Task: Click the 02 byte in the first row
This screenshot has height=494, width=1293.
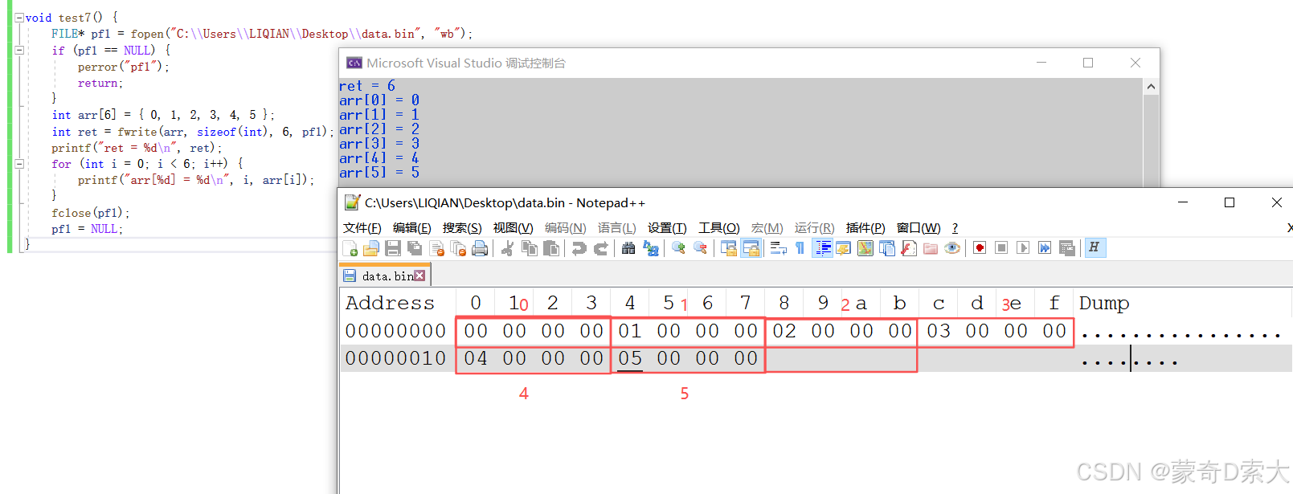Action: click(x=784, y=331)
